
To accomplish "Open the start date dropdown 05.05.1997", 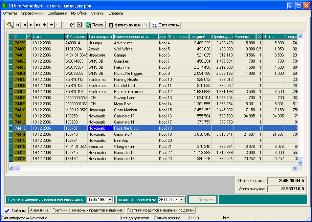I will coord(110,200).
